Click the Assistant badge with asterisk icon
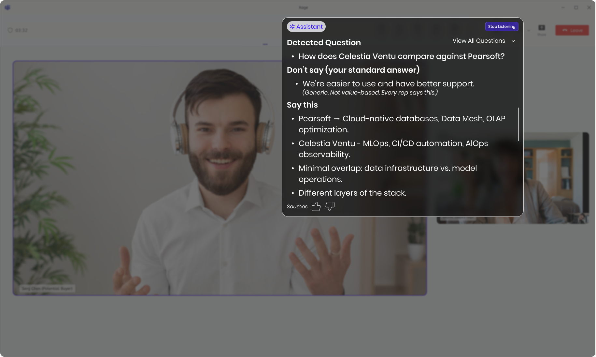 point(306,27)
